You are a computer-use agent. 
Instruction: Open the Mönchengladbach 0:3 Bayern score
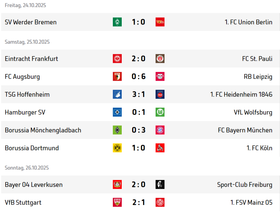(139, 130)
